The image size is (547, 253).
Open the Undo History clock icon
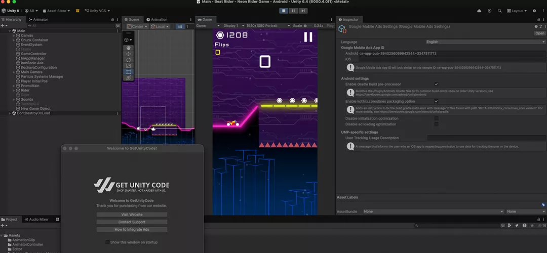(489, 11)
